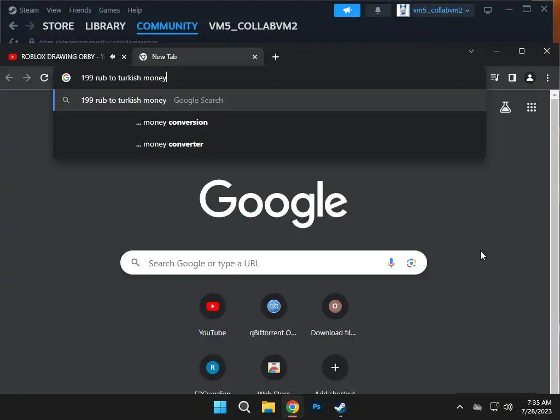
Task: Click the Steam announcements megaphone button
Action: [347, 10]
